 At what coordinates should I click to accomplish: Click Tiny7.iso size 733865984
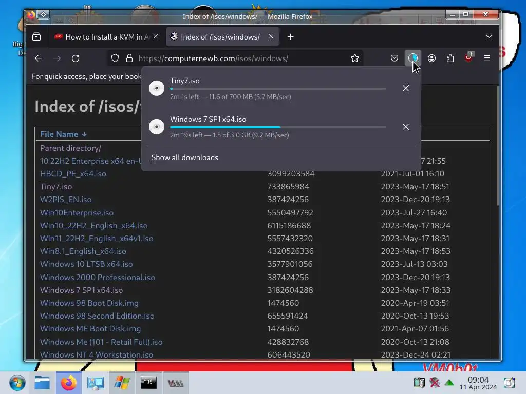[x=288, y=187]
